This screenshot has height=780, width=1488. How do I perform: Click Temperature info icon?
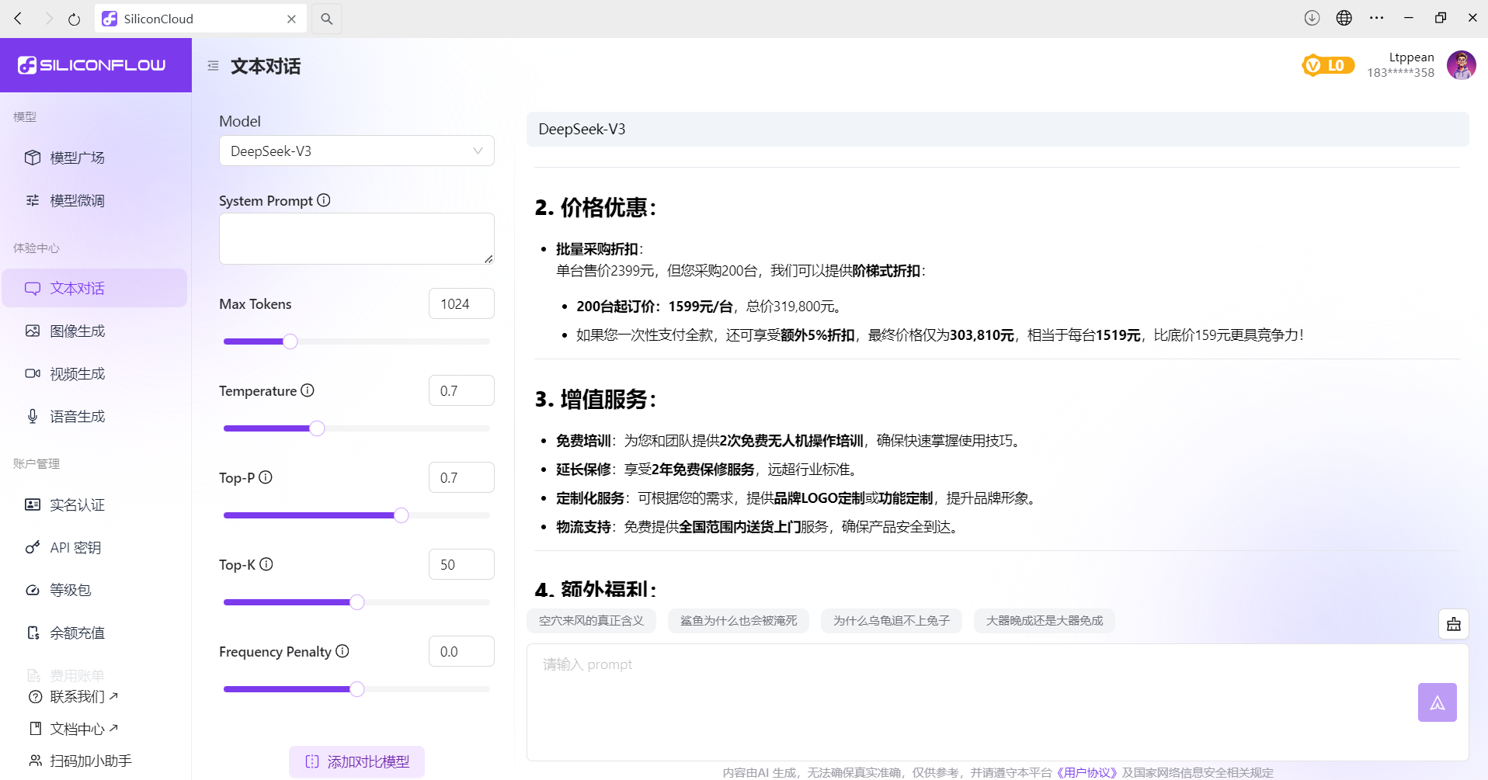pos(308,390)
